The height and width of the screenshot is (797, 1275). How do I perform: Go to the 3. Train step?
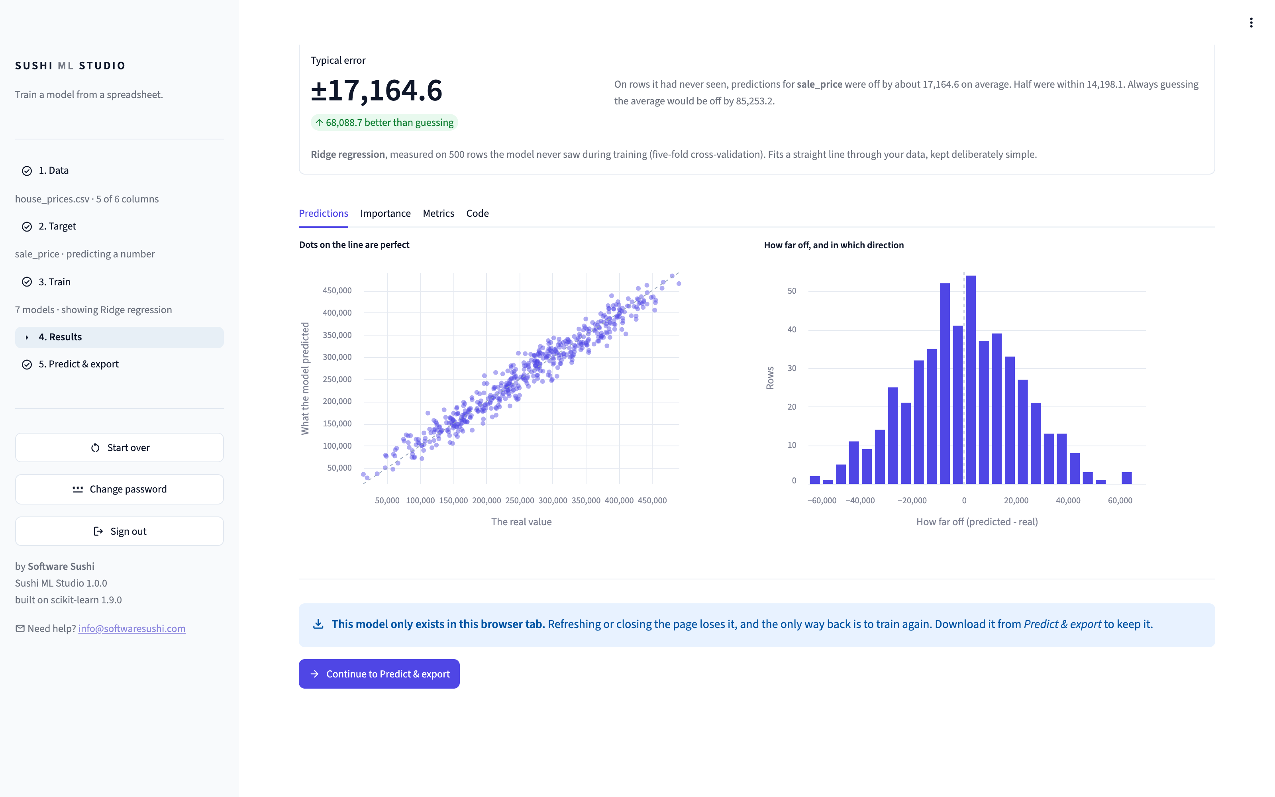point(119,282)
